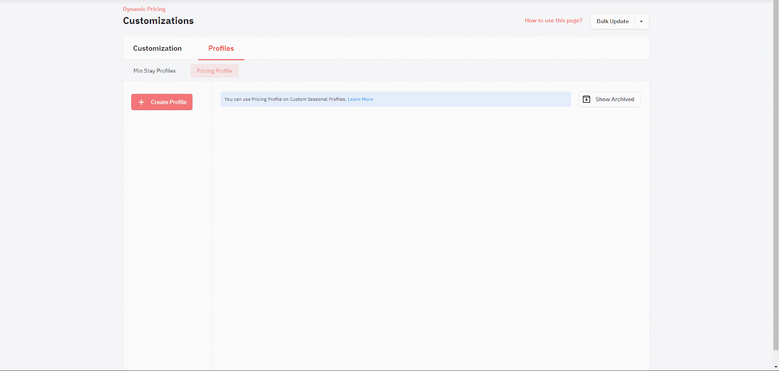Open the Bulk Update dropdown arrow
This screenshot has height=371, width=779.
click(x=641, y=21)
